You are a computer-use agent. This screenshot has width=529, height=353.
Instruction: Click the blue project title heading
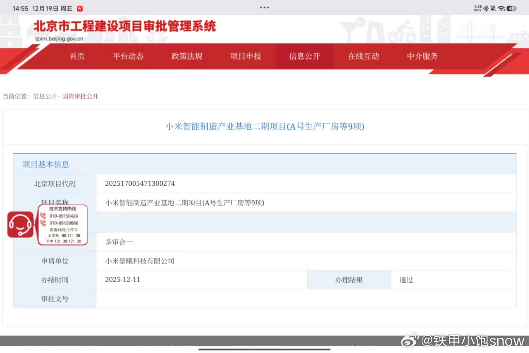[265, 126]
